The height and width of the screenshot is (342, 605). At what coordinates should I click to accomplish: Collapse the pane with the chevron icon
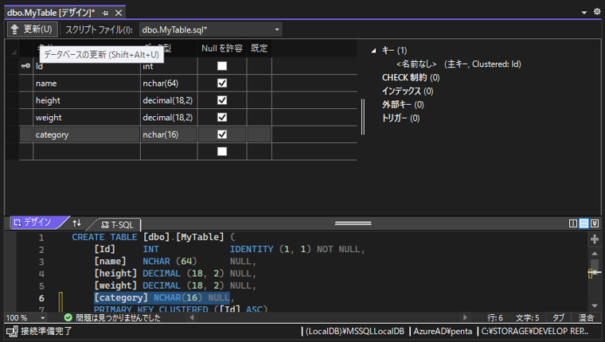pyautogui.click(x=595, y=223)
